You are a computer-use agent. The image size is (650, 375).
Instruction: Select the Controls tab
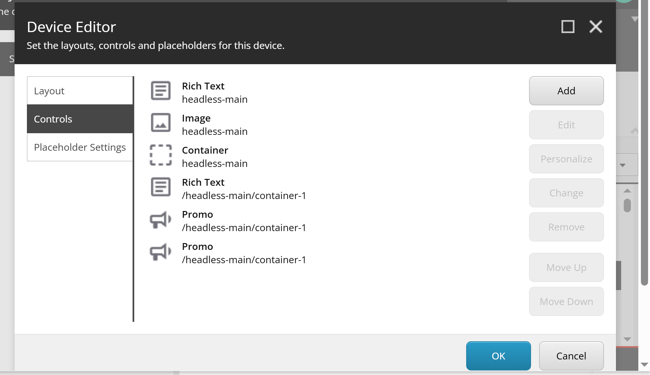[x=80, y=119]
